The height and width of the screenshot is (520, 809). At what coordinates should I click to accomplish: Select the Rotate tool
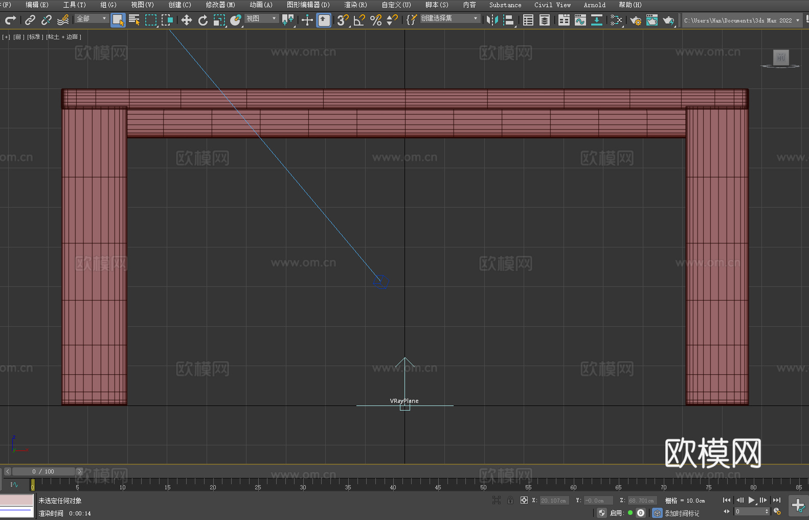pos(203,20)
